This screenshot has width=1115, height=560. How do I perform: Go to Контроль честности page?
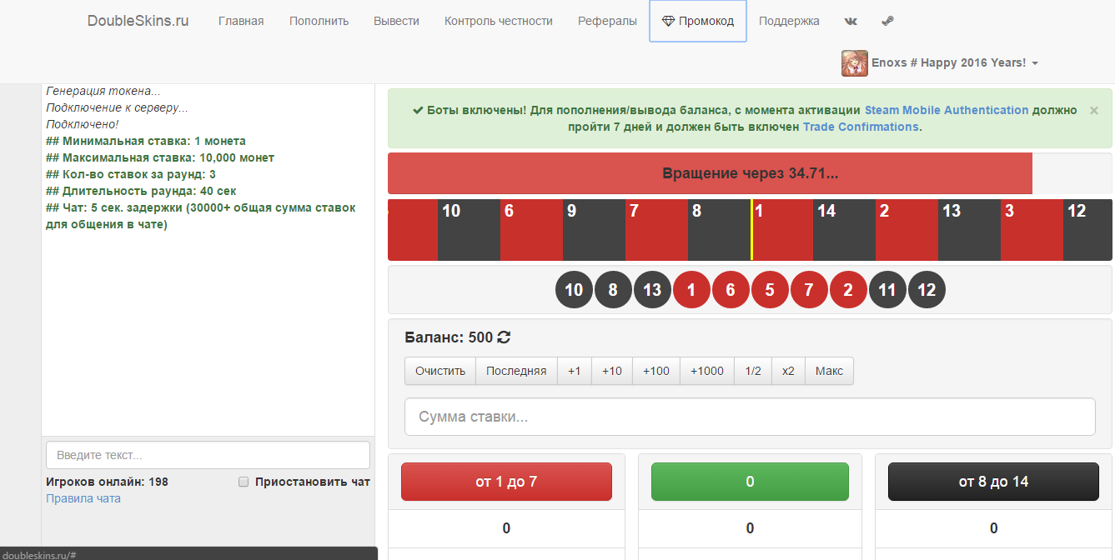pyautogui.click(x=499, y=21)
